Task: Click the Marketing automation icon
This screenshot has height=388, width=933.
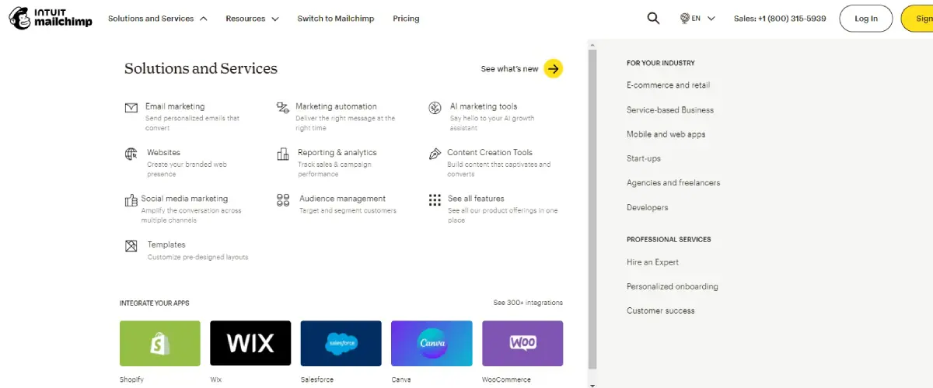Action: click(x=282, y=108)
